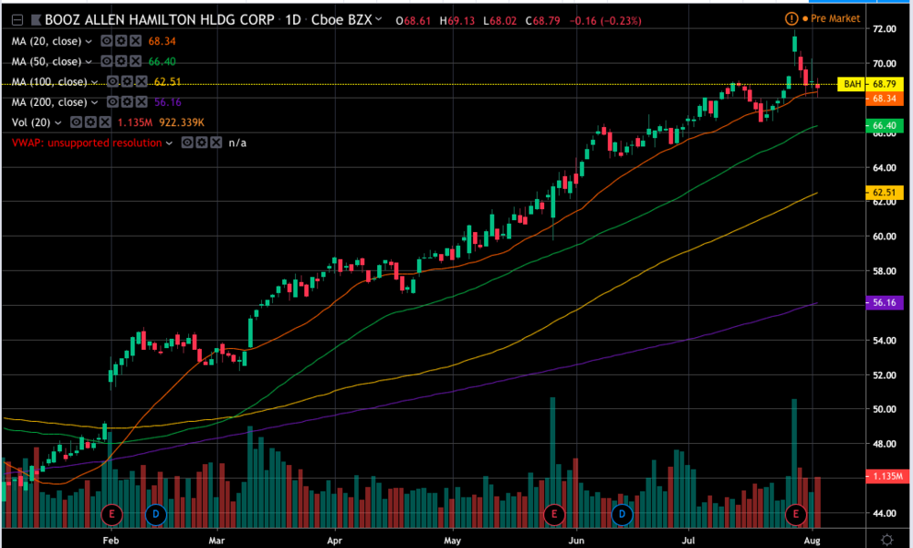Click the dividend marker before March
This screenshot has height=548, width=913.
pyautogui.click(x=155, y=514)
